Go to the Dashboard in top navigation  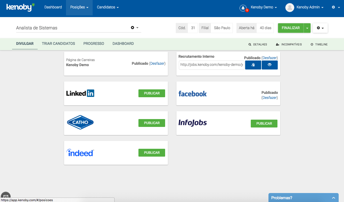(53, 7)
